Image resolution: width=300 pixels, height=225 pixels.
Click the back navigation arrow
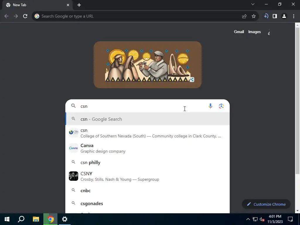[6, 16]
